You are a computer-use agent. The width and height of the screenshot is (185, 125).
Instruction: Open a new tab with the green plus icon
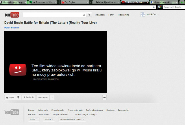coord(182,2)
